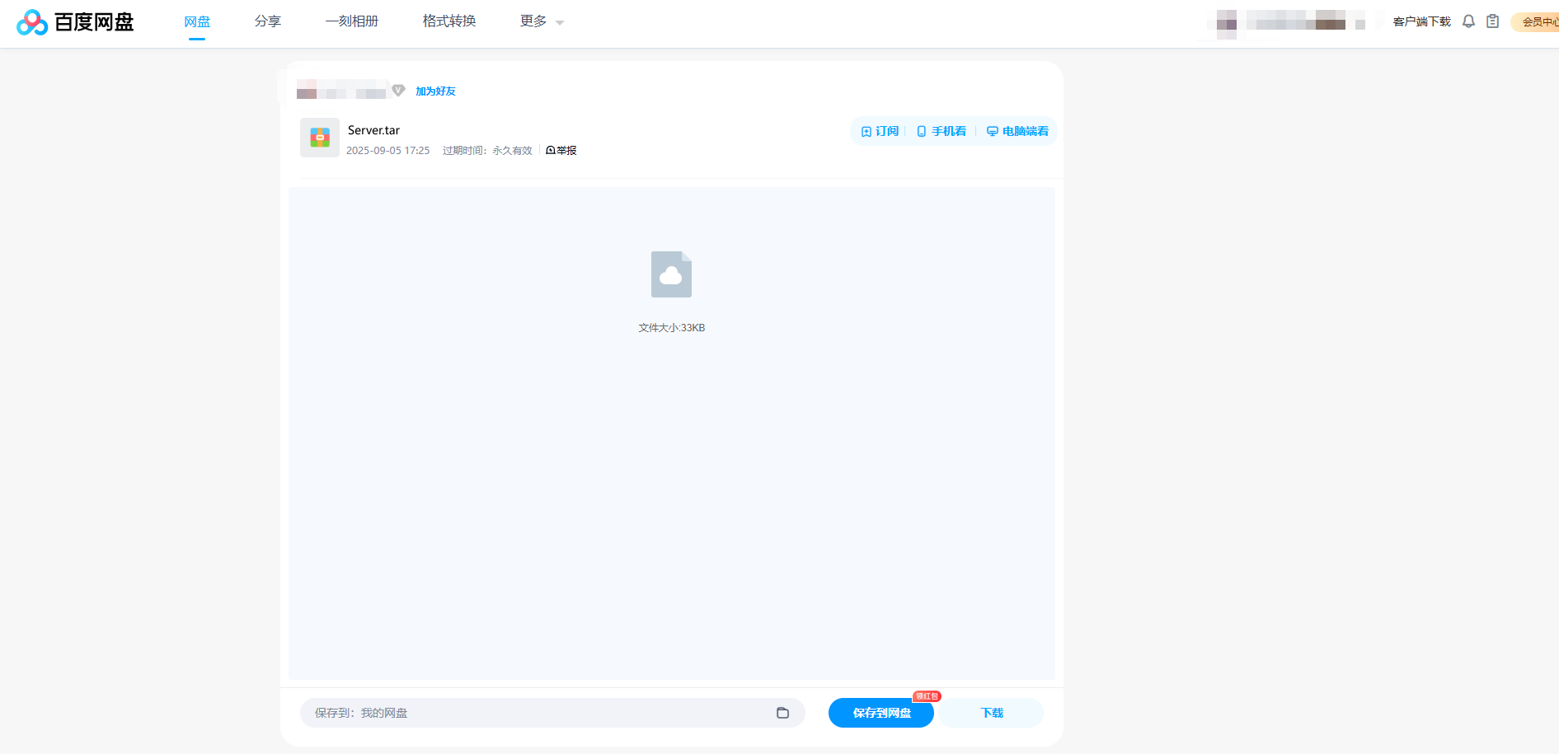
Task: Choose save location via folder icon
Action: pos(782,713)
